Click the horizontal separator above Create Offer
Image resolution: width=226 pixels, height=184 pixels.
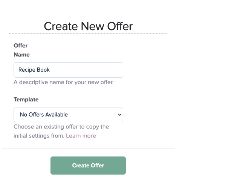(x=88, y=149)
